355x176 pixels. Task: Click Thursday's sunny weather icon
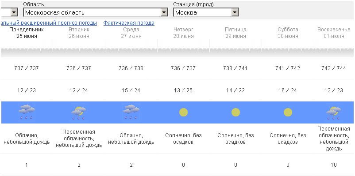[183, 112]
